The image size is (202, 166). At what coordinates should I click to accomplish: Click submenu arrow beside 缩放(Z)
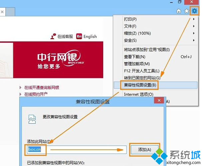pos(194,33)
